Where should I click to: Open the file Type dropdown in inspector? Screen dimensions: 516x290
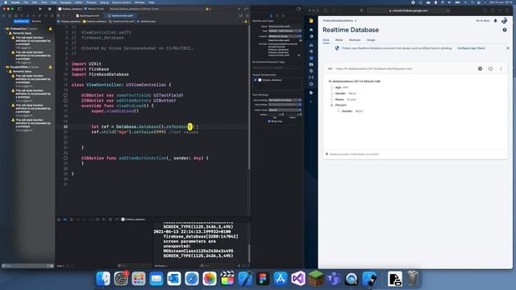[x=285, y=31]
